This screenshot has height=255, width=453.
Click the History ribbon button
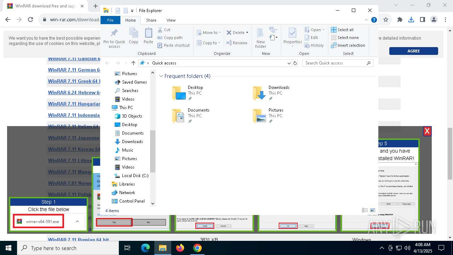pos(314,45)
